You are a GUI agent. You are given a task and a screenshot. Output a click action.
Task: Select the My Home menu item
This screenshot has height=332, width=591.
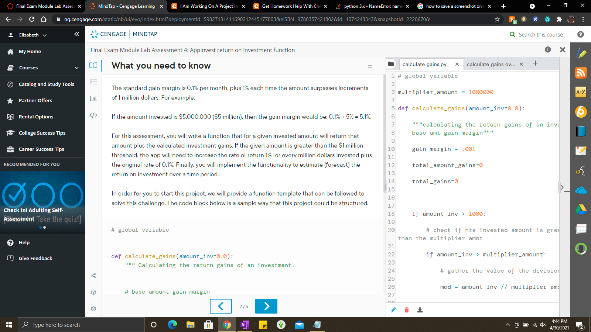click(x=30, y=51)
